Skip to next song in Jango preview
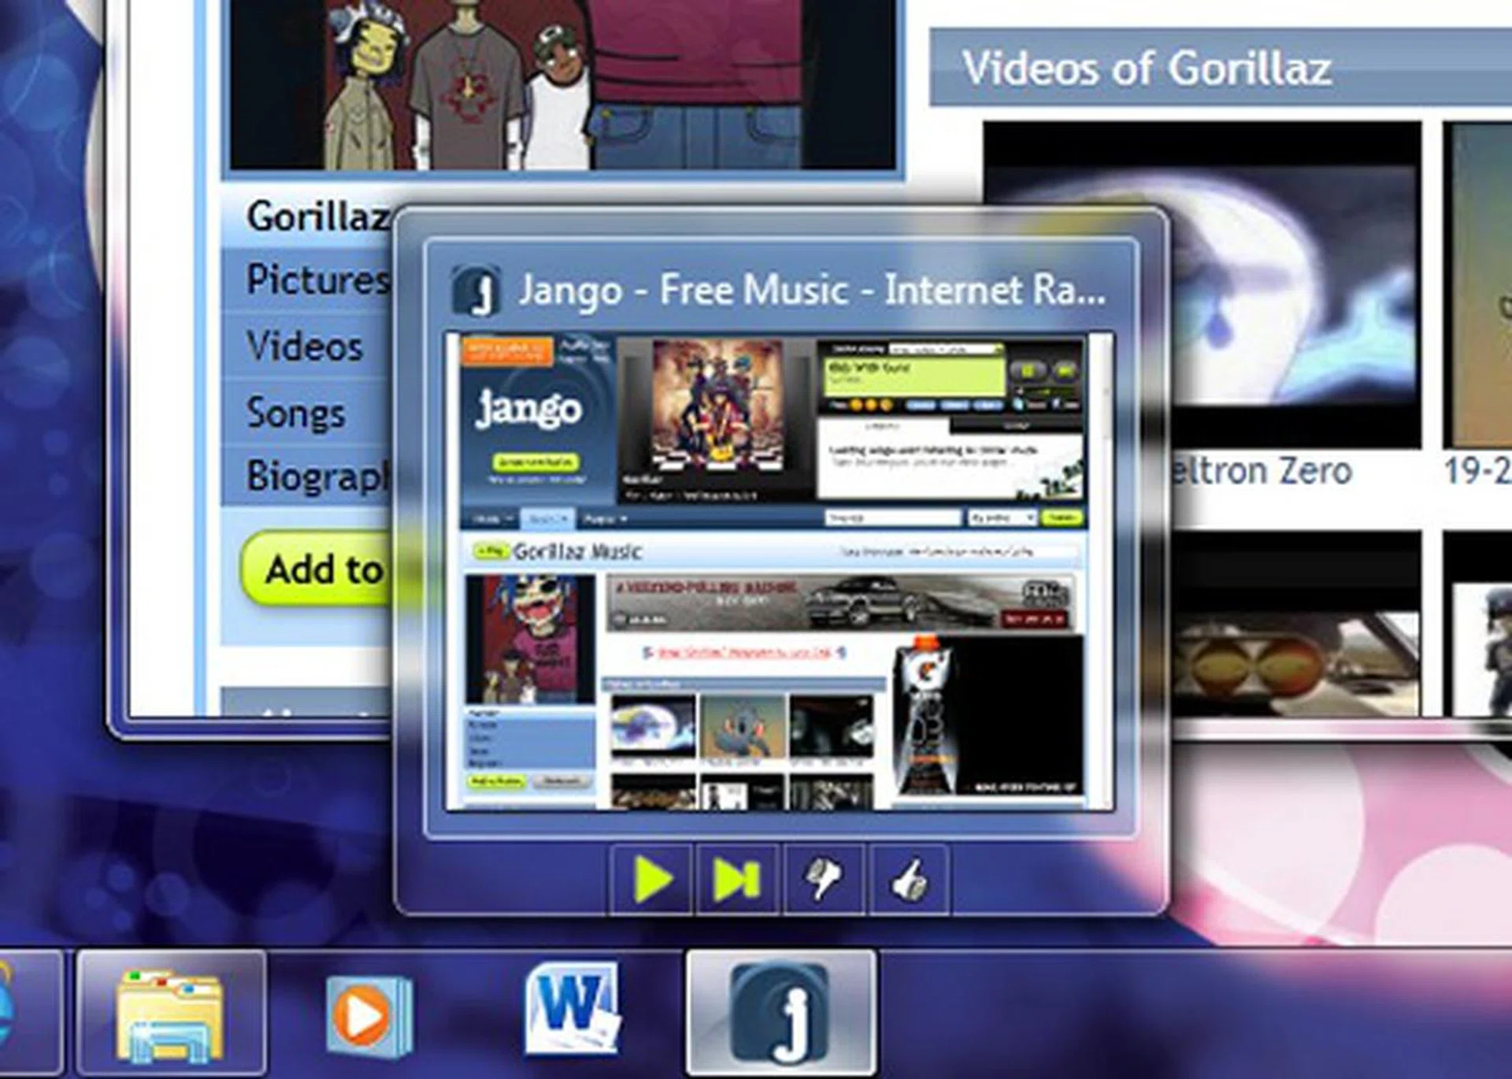1512x1079 pixels. point(737,880)
